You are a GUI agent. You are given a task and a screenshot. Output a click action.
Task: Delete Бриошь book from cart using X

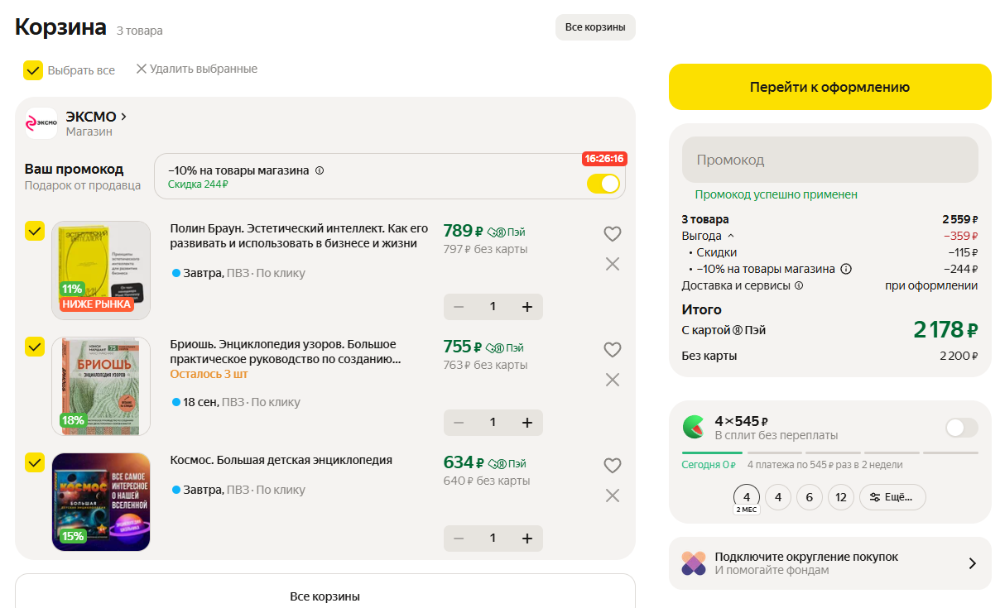tap(612, 380)
